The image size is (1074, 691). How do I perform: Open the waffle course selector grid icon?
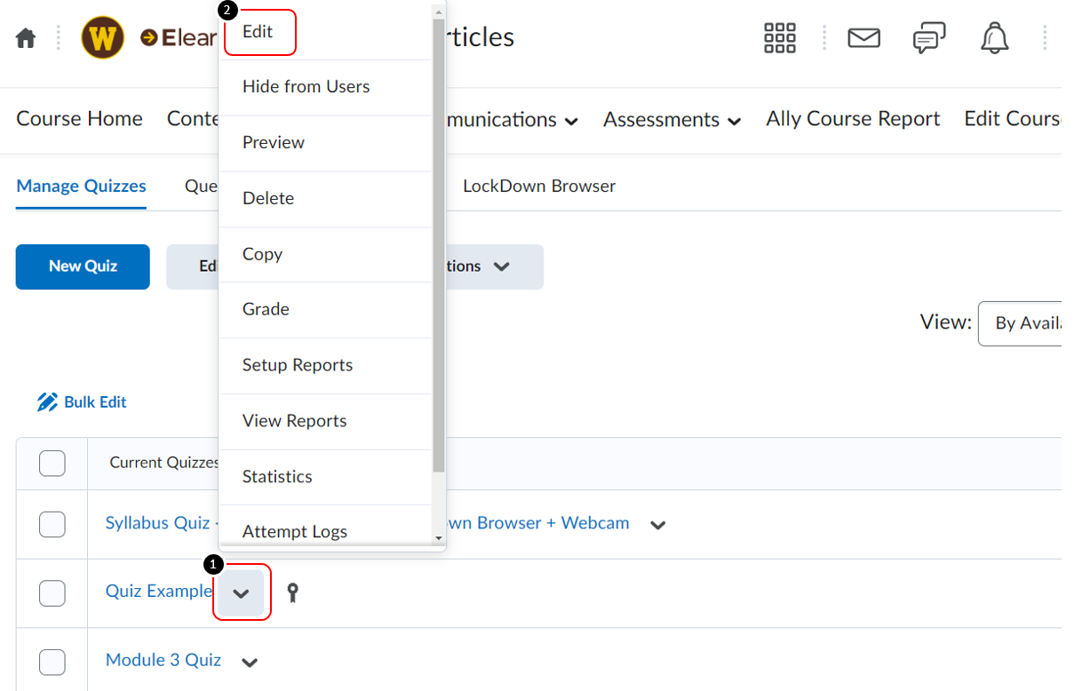pos(779,38)
